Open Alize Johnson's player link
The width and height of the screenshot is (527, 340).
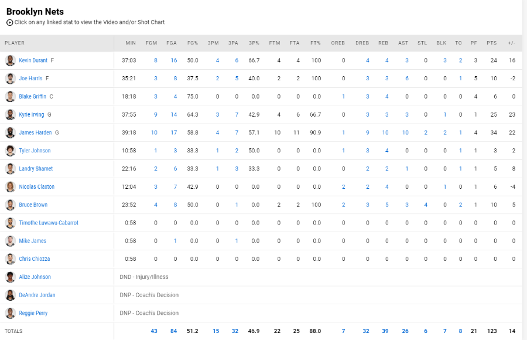pyautogui.click(x=35, y=277)
